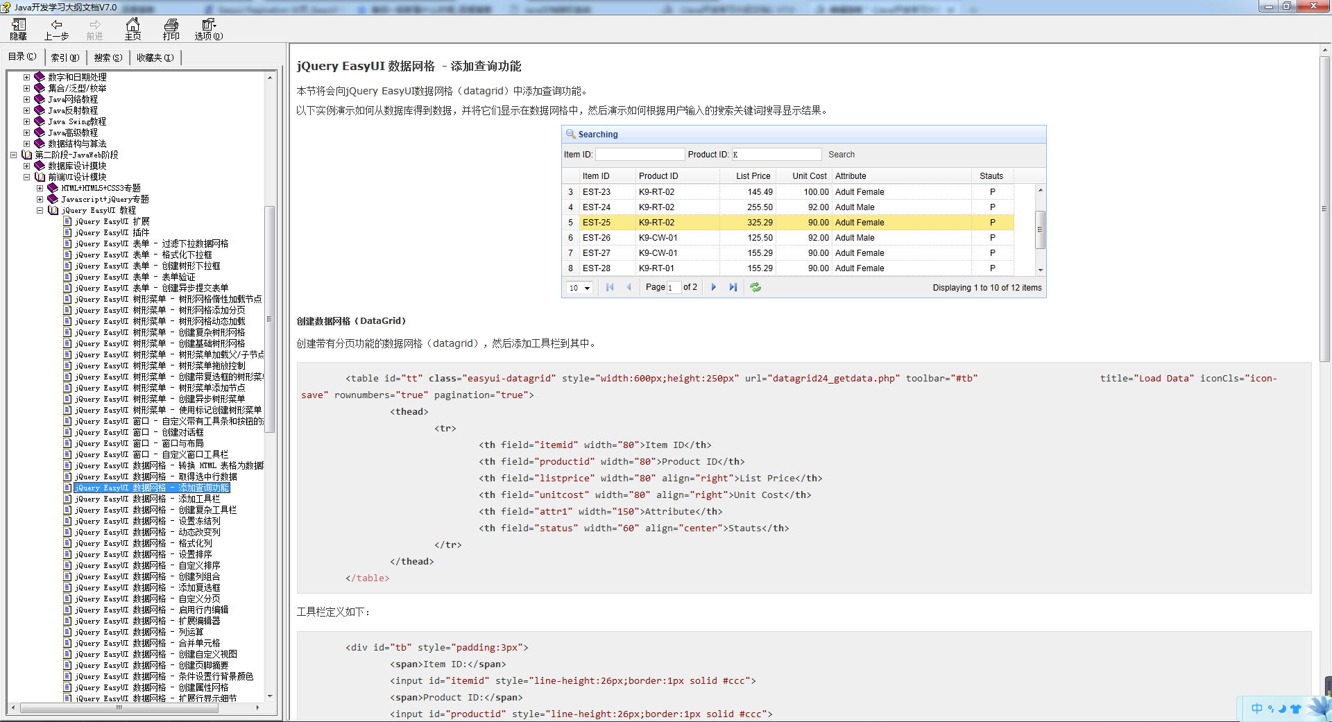
Task: Open 窗口 - 创建对话框 topic
Action: click(139, 432)
